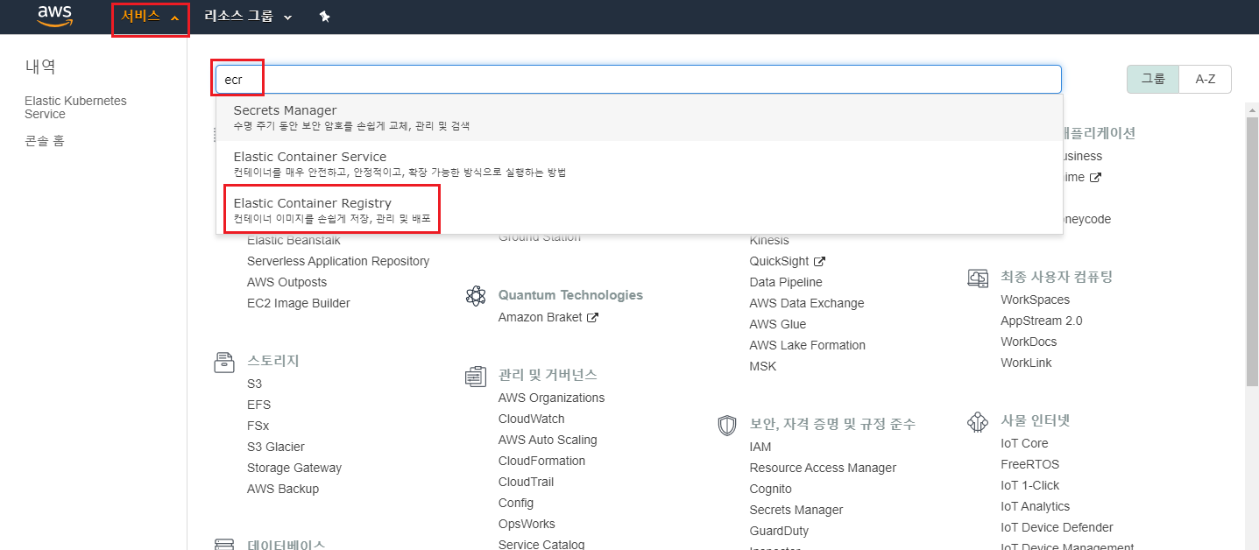
Task: Open MSK service
Action: [x=763, y=366]
